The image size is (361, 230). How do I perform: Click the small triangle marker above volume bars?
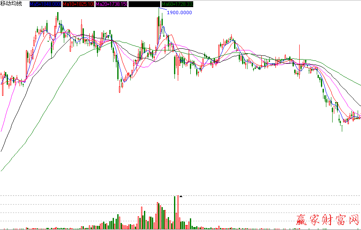(181, 196)
